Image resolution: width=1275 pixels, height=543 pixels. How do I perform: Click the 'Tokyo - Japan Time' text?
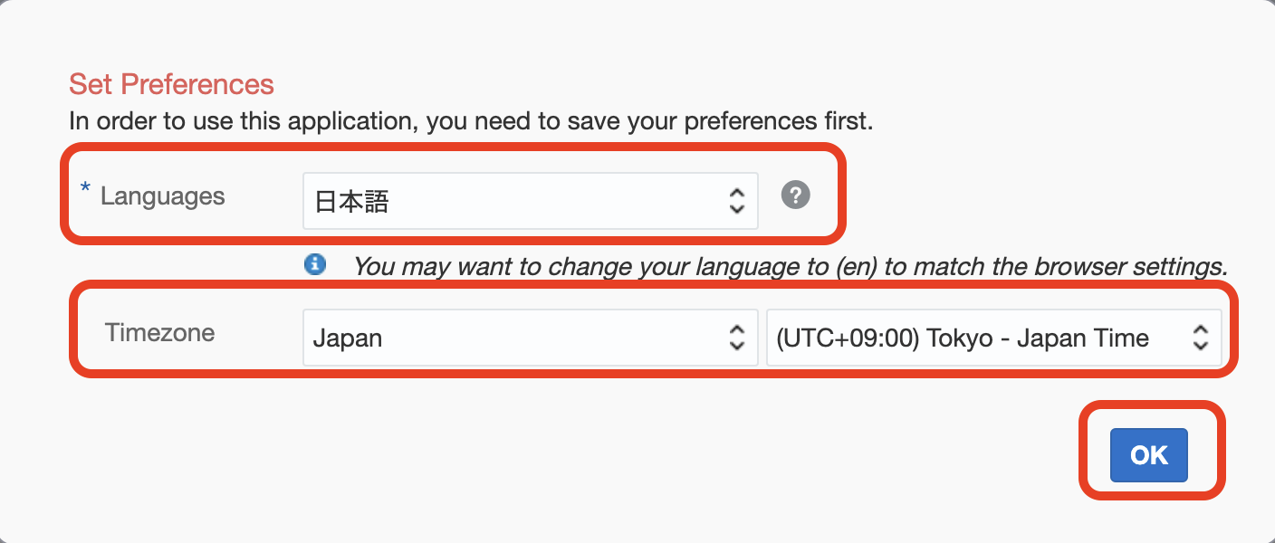[x=1038, y=338]
